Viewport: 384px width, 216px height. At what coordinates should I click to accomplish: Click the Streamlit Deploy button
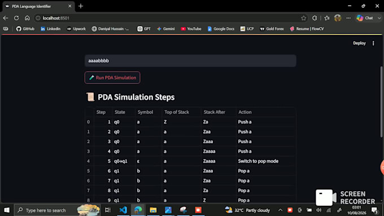coord(359,43)
